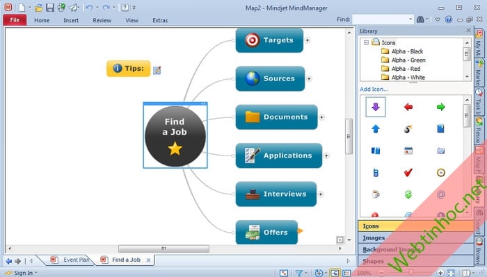Screen dimensions: 487x277
Task: Choose the green right arrow icon
Action: tap(440, 107)
